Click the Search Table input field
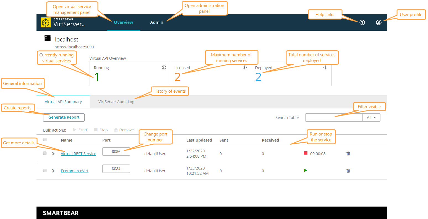 [x=334, y=118]
